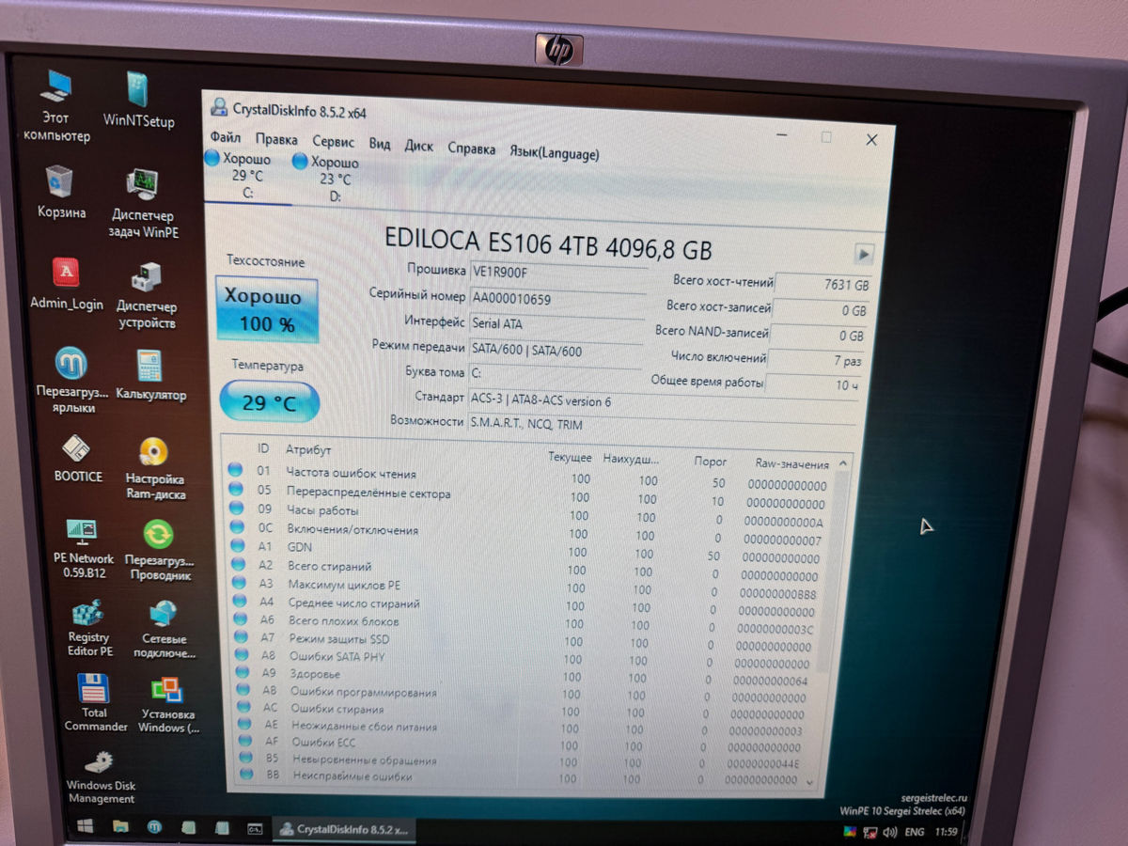Open the Язык(Language) menu
The width and height of the screenshot is (1128, 846).
tap(554, 152)
